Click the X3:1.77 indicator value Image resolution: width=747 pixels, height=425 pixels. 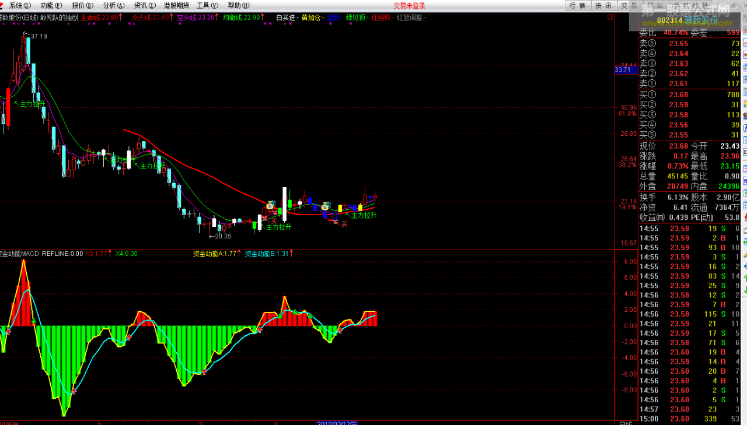coord(99,254)
